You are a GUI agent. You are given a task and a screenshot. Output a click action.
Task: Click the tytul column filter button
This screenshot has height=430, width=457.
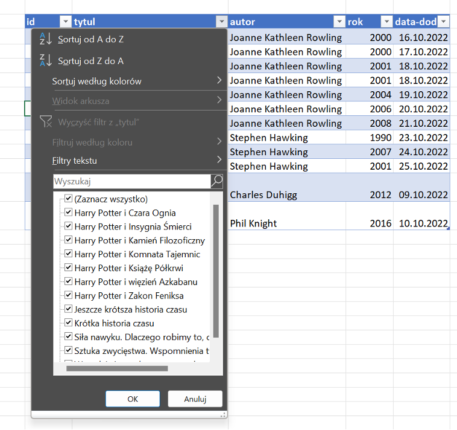[x=221, y=22]
